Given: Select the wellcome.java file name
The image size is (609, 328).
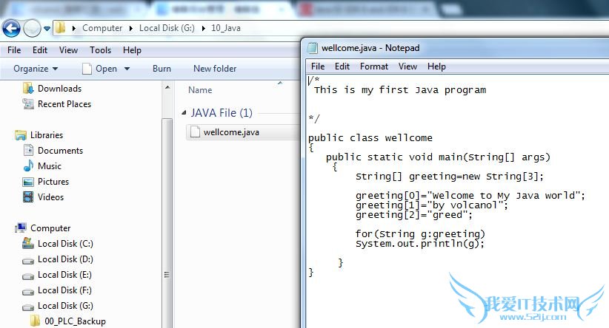Looking at the screenshot, I should pos(231,132).
